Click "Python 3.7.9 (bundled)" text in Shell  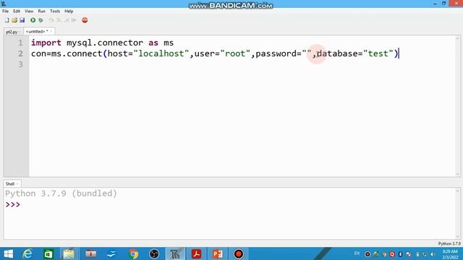(61, 194)
